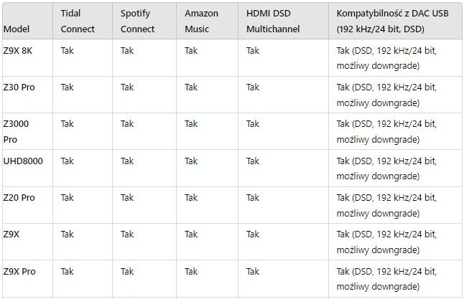464x299 pixels.
Task: Select Amazon Music value for Z3000 Pro
Action: tap(191, 124)
